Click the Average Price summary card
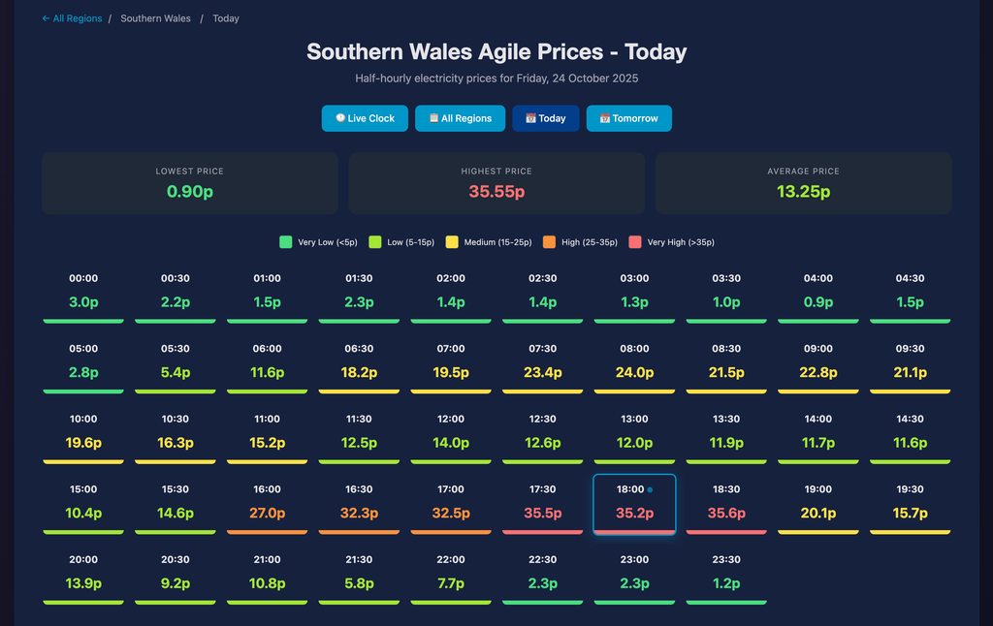The image size is (993, 626). coord(803,182)
